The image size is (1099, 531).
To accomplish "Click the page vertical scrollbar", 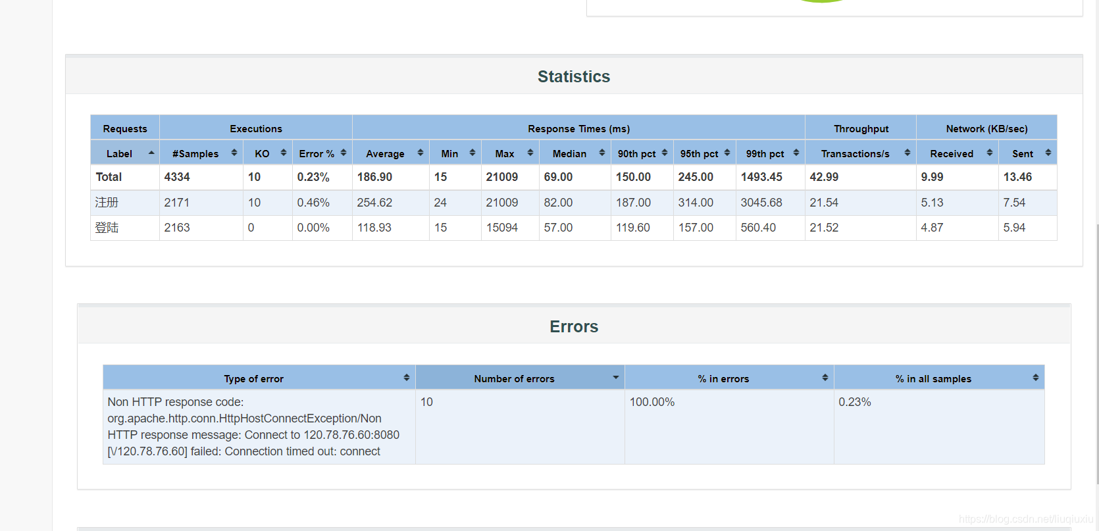I will pos(1096,354).
